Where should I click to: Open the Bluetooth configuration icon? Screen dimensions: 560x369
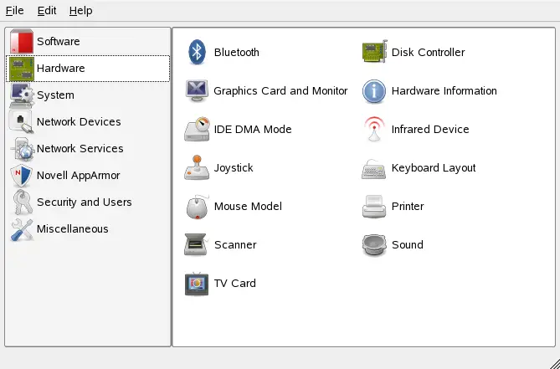197,52
